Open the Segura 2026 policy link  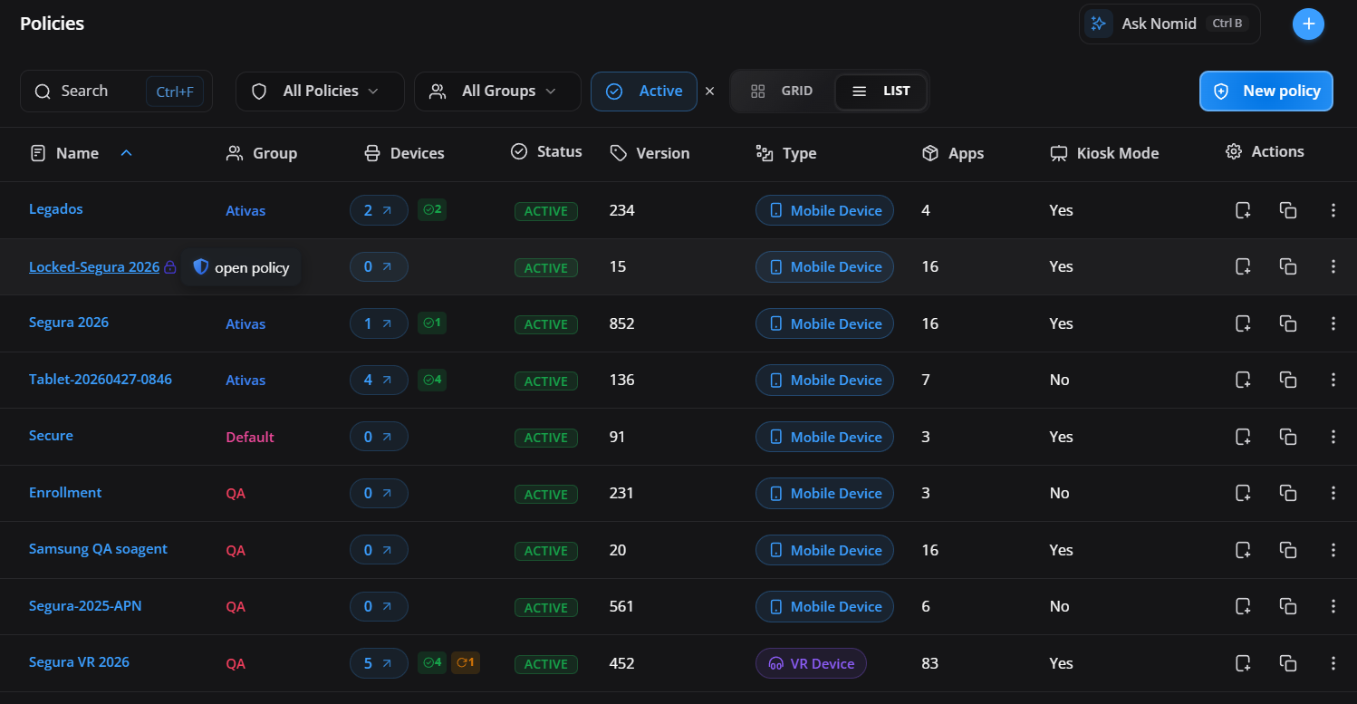(69, 323)
